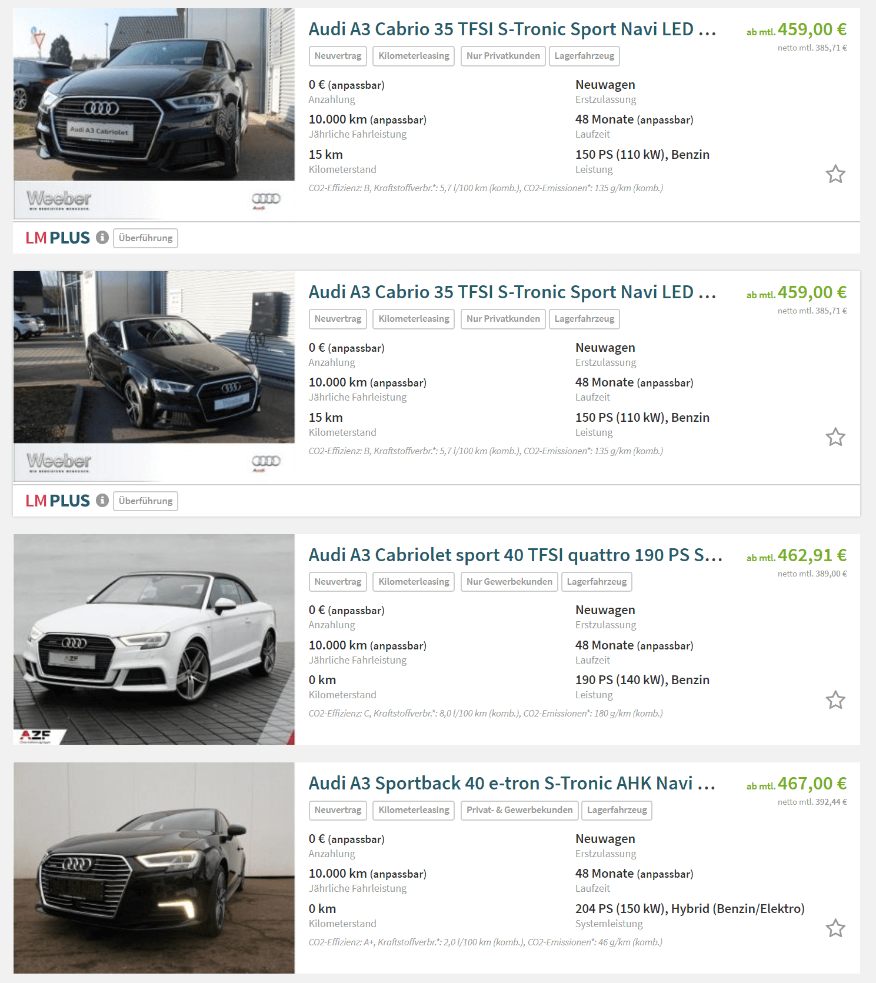Open second Audi A3 Cabrio 35 TFSI title
This screenshot has width=876, height=983.
pos(512,292)
